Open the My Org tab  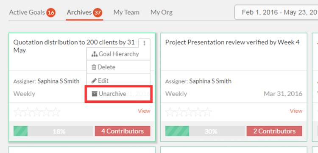[x=162, y=13]
